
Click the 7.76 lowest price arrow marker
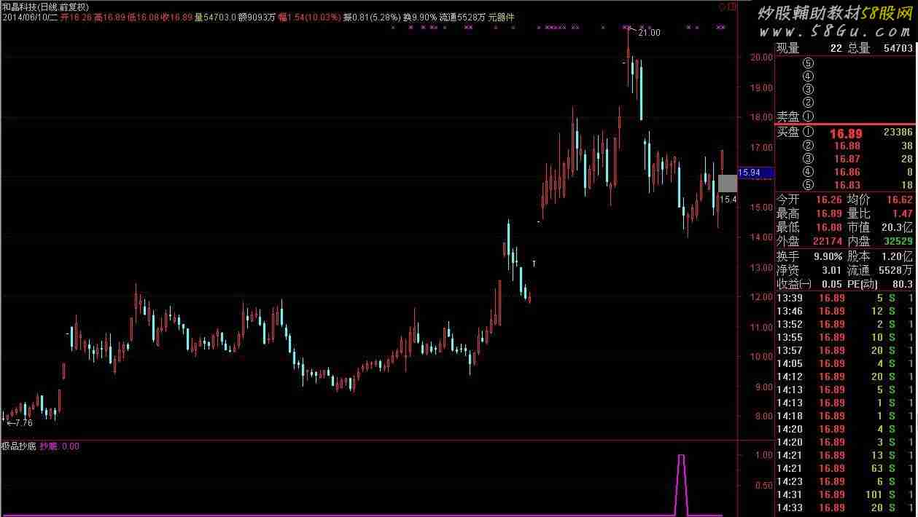click(x=20, y=422)
